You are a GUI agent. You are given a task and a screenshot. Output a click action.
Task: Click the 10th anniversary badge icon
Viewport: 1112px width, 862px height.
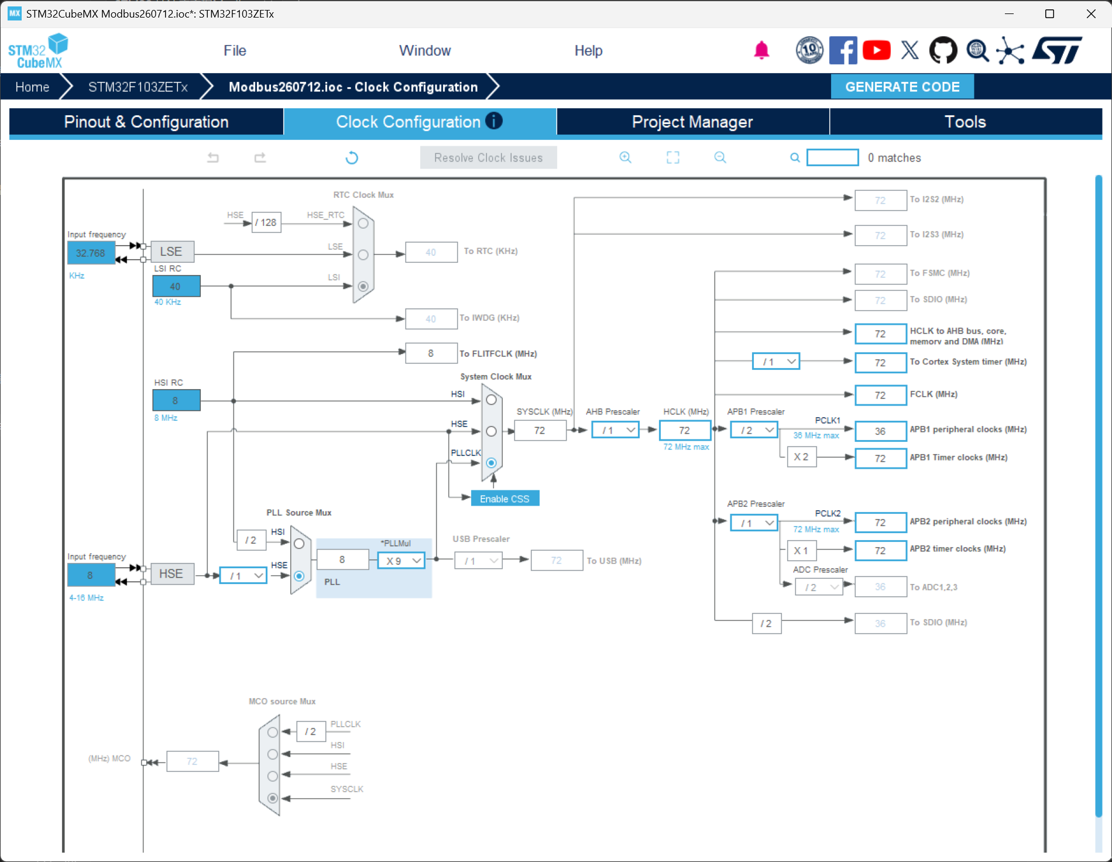coord(809,50)
